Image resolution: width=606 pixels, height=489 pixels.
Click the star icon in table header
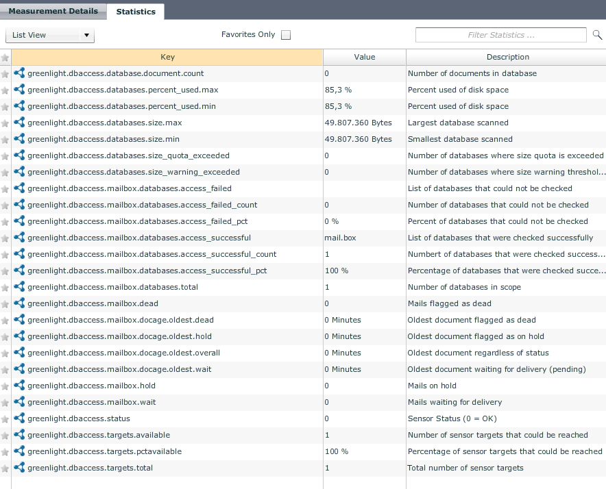pyautogui.click(x=5, y=58)
